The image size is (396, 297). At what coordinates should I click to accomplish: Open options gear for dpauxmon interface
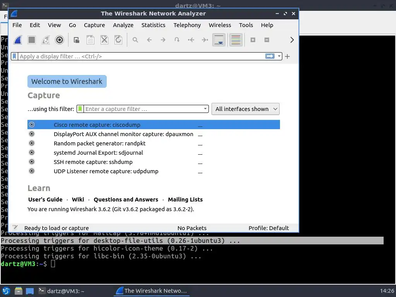(32, 134)
